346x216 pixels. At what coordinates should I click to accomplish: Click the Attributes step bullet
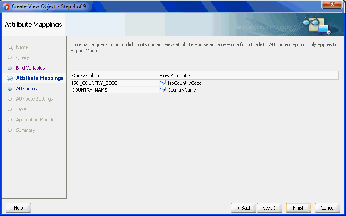[10, 89]
